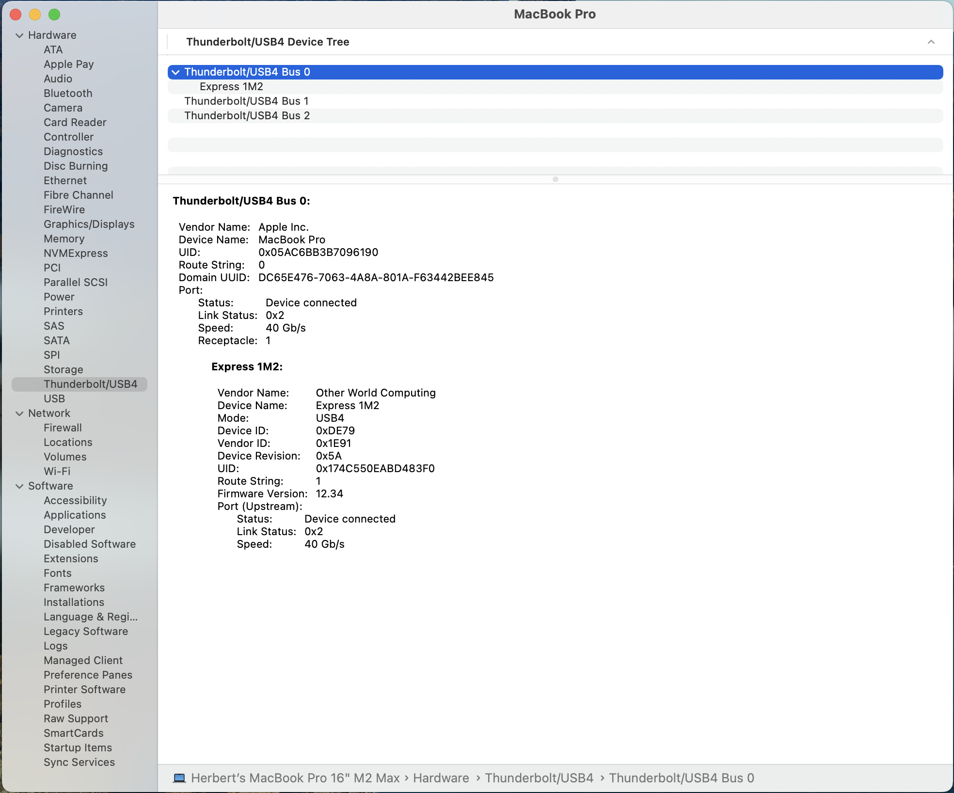Open Applications under Software

coord(75,515)
